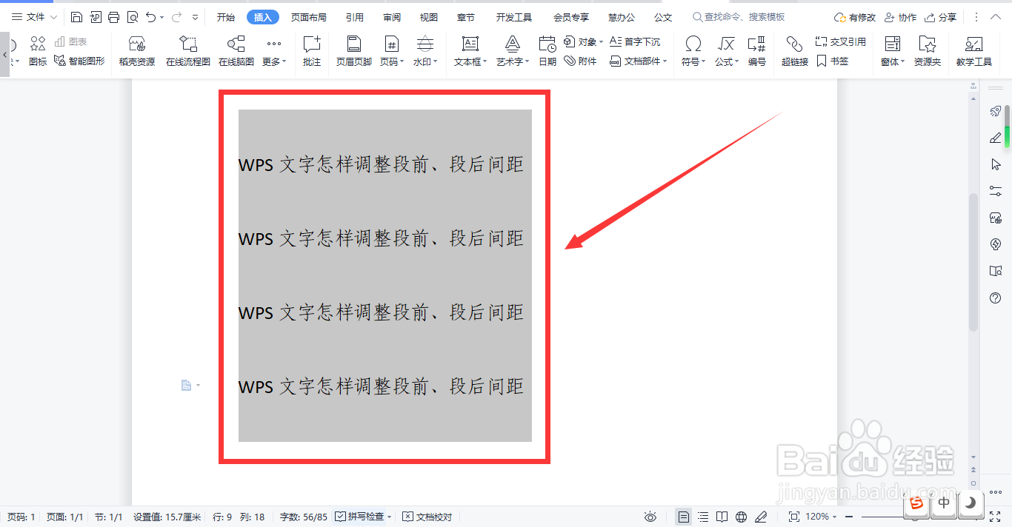Click the Undo arrow icon

[151, 17]
